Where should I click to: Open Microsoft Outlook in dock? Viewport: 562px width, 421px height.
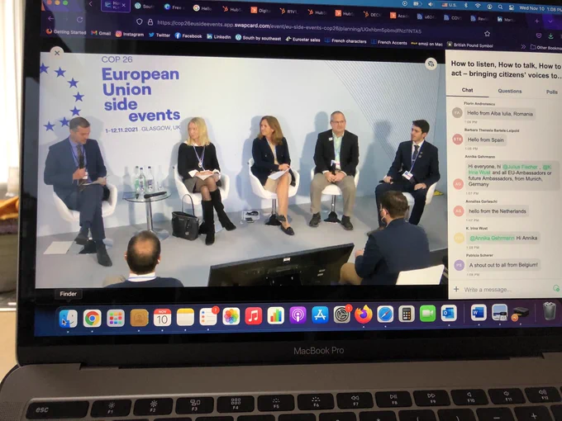click(x=449, y=313)
